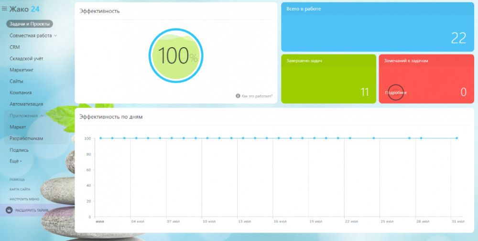
Task: Open Разработчикам under Приложения
Action: (x=26, y=138)
